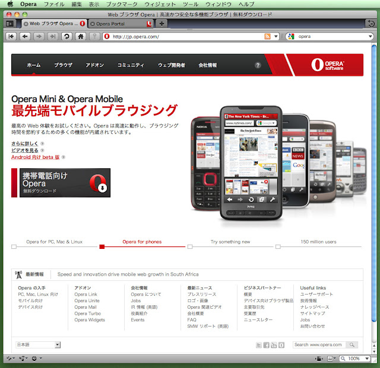The image size is (380, 368).
Task: Click the Forward arrow button
Action: [39, 37]
